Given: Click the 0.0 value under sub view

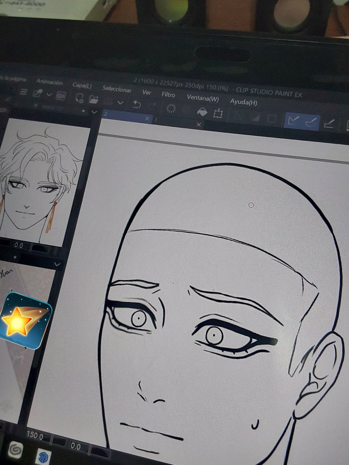Looking at the screenshot, I should point(18,245).
